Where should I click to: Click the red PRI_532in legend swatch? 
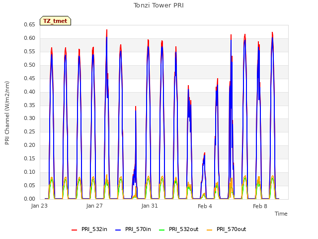pos(74,230)
